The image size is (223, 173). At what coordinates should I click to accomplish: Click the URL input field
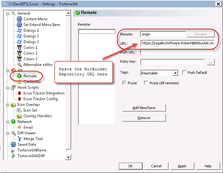[177, 43]
